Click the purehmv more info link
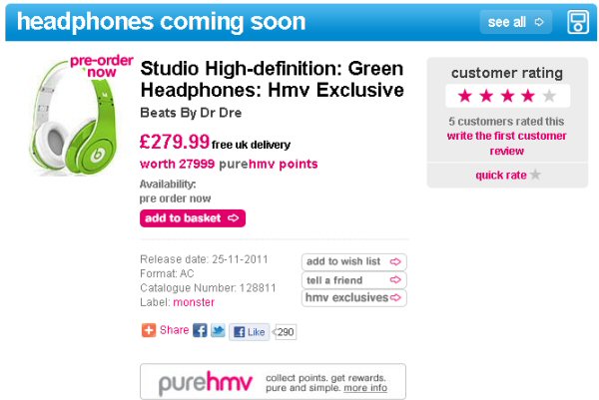The height and width of the screenshot is (400, 599). (x=365, y=388)
